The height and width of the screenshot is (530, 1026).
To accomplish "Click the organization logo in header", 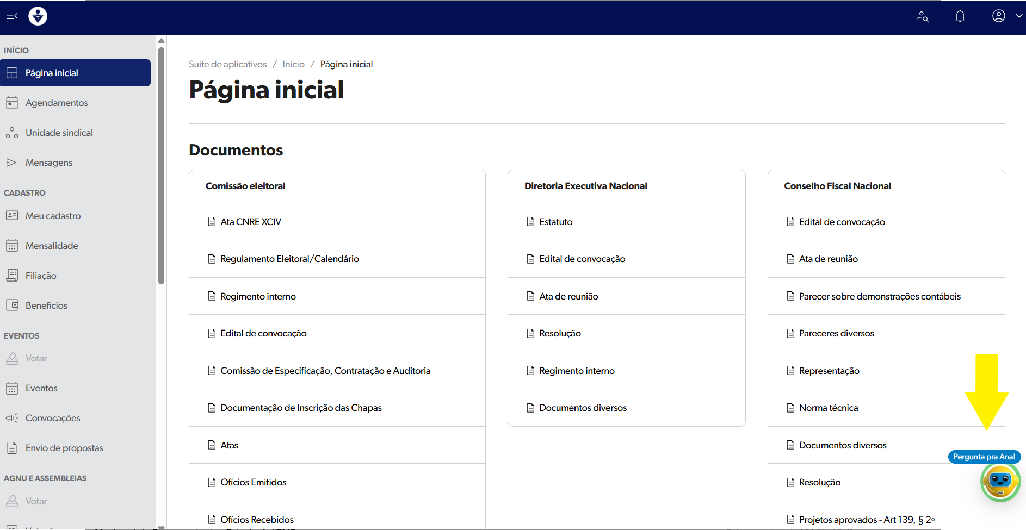I will click(38, 16).
